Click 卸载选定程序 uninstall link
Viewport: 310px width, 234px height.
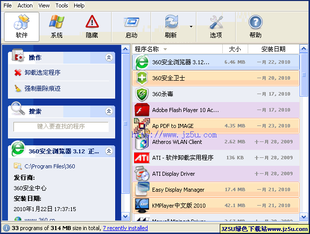click(42, 73)
